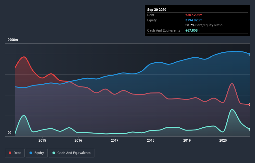Click Cash And Equivalents label in tooltip
Screen dimensions: 255x163
click(164, 30)
